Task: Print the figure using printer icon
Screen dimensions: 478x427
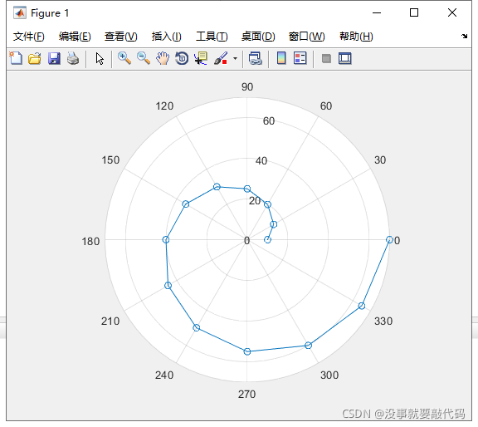Action: tap(73, 58)
